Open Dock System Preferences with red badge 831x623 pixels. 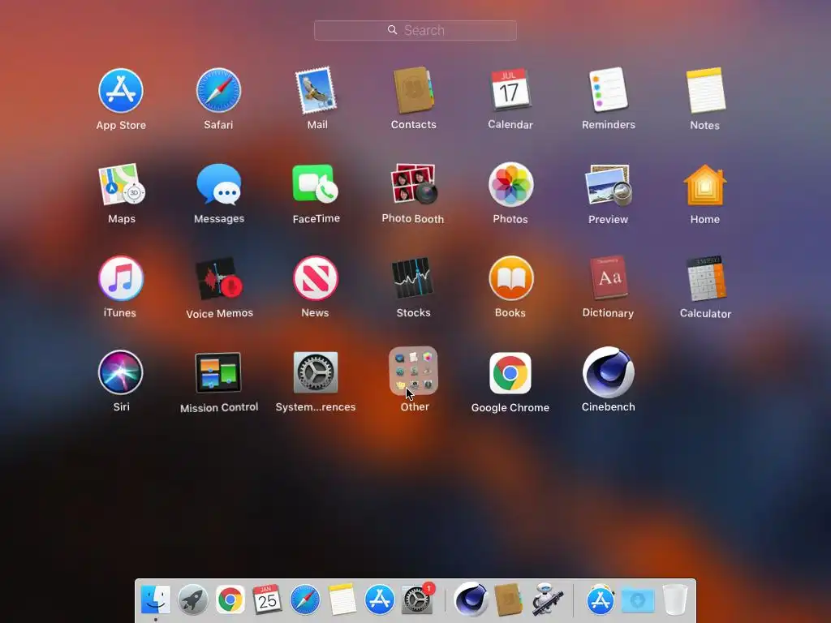coord(416,599)
